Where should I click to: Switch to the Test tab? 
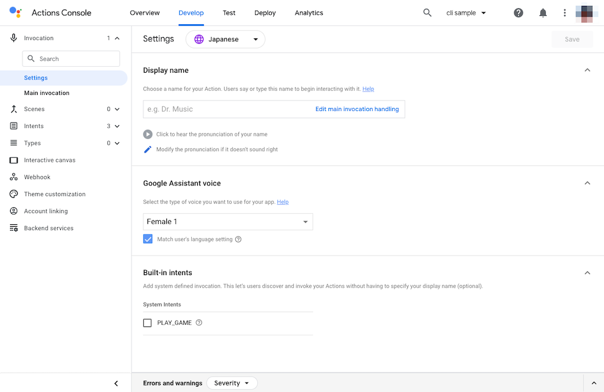pyautogui.click(x=229, y=13)
